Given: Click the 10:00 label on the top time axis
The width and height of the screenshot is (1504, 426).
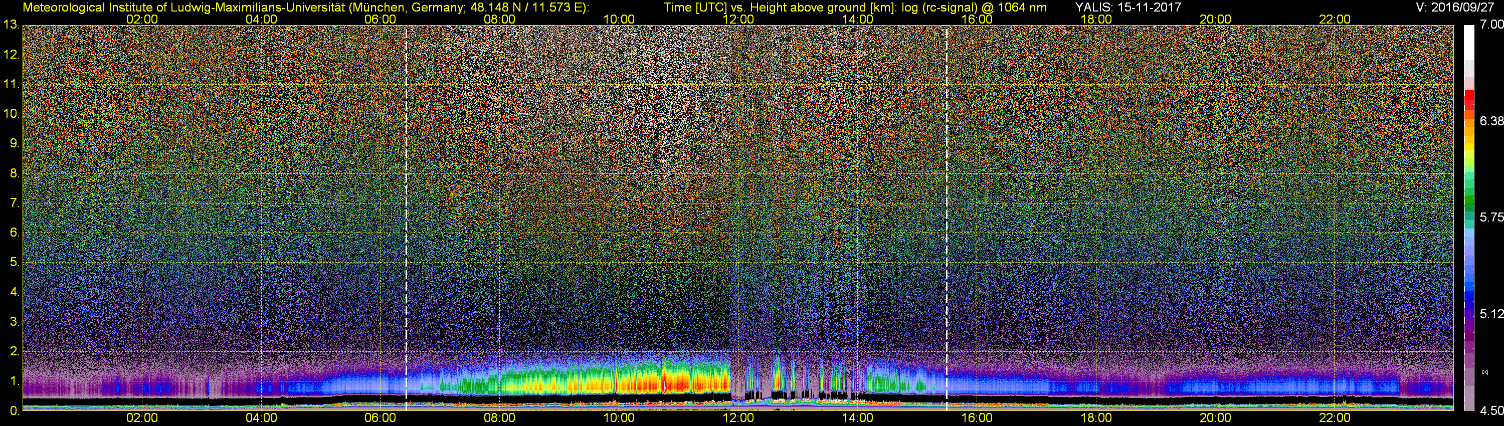Looking at the screenshot, I should point(619,19).
